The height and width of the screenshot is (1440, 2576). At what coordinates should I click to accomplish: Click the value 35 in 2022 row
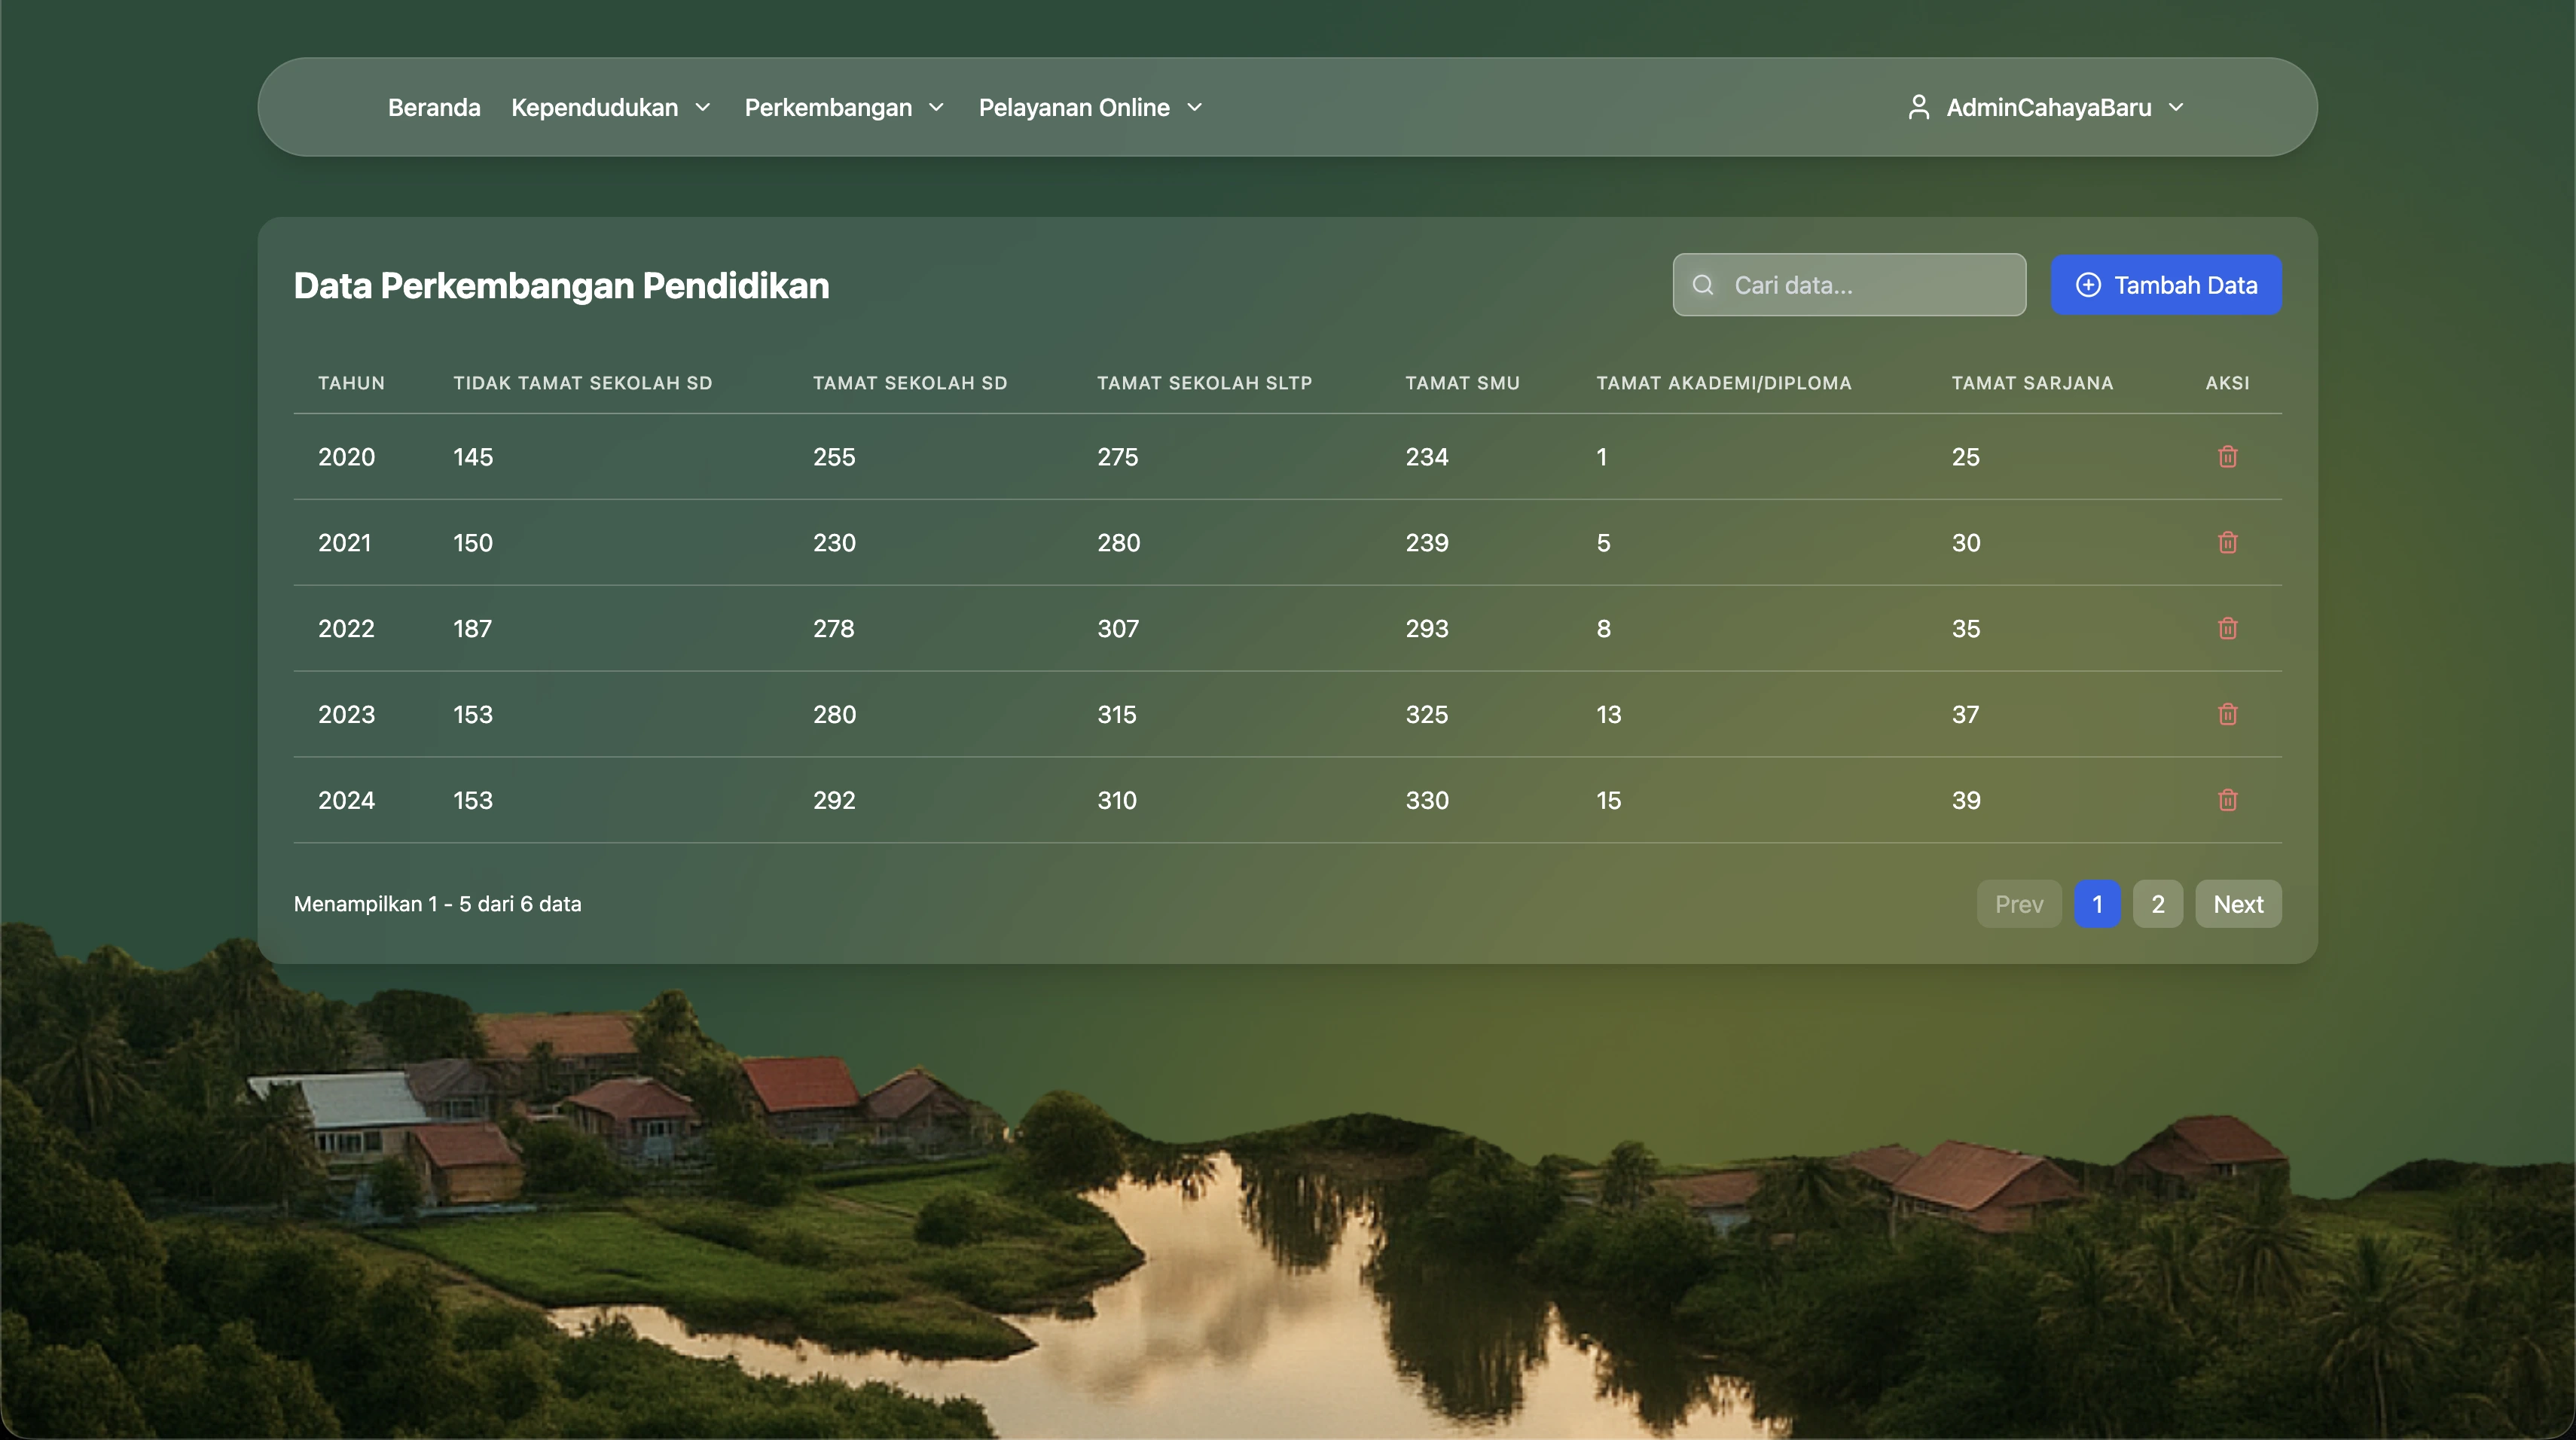point(1966,629)
